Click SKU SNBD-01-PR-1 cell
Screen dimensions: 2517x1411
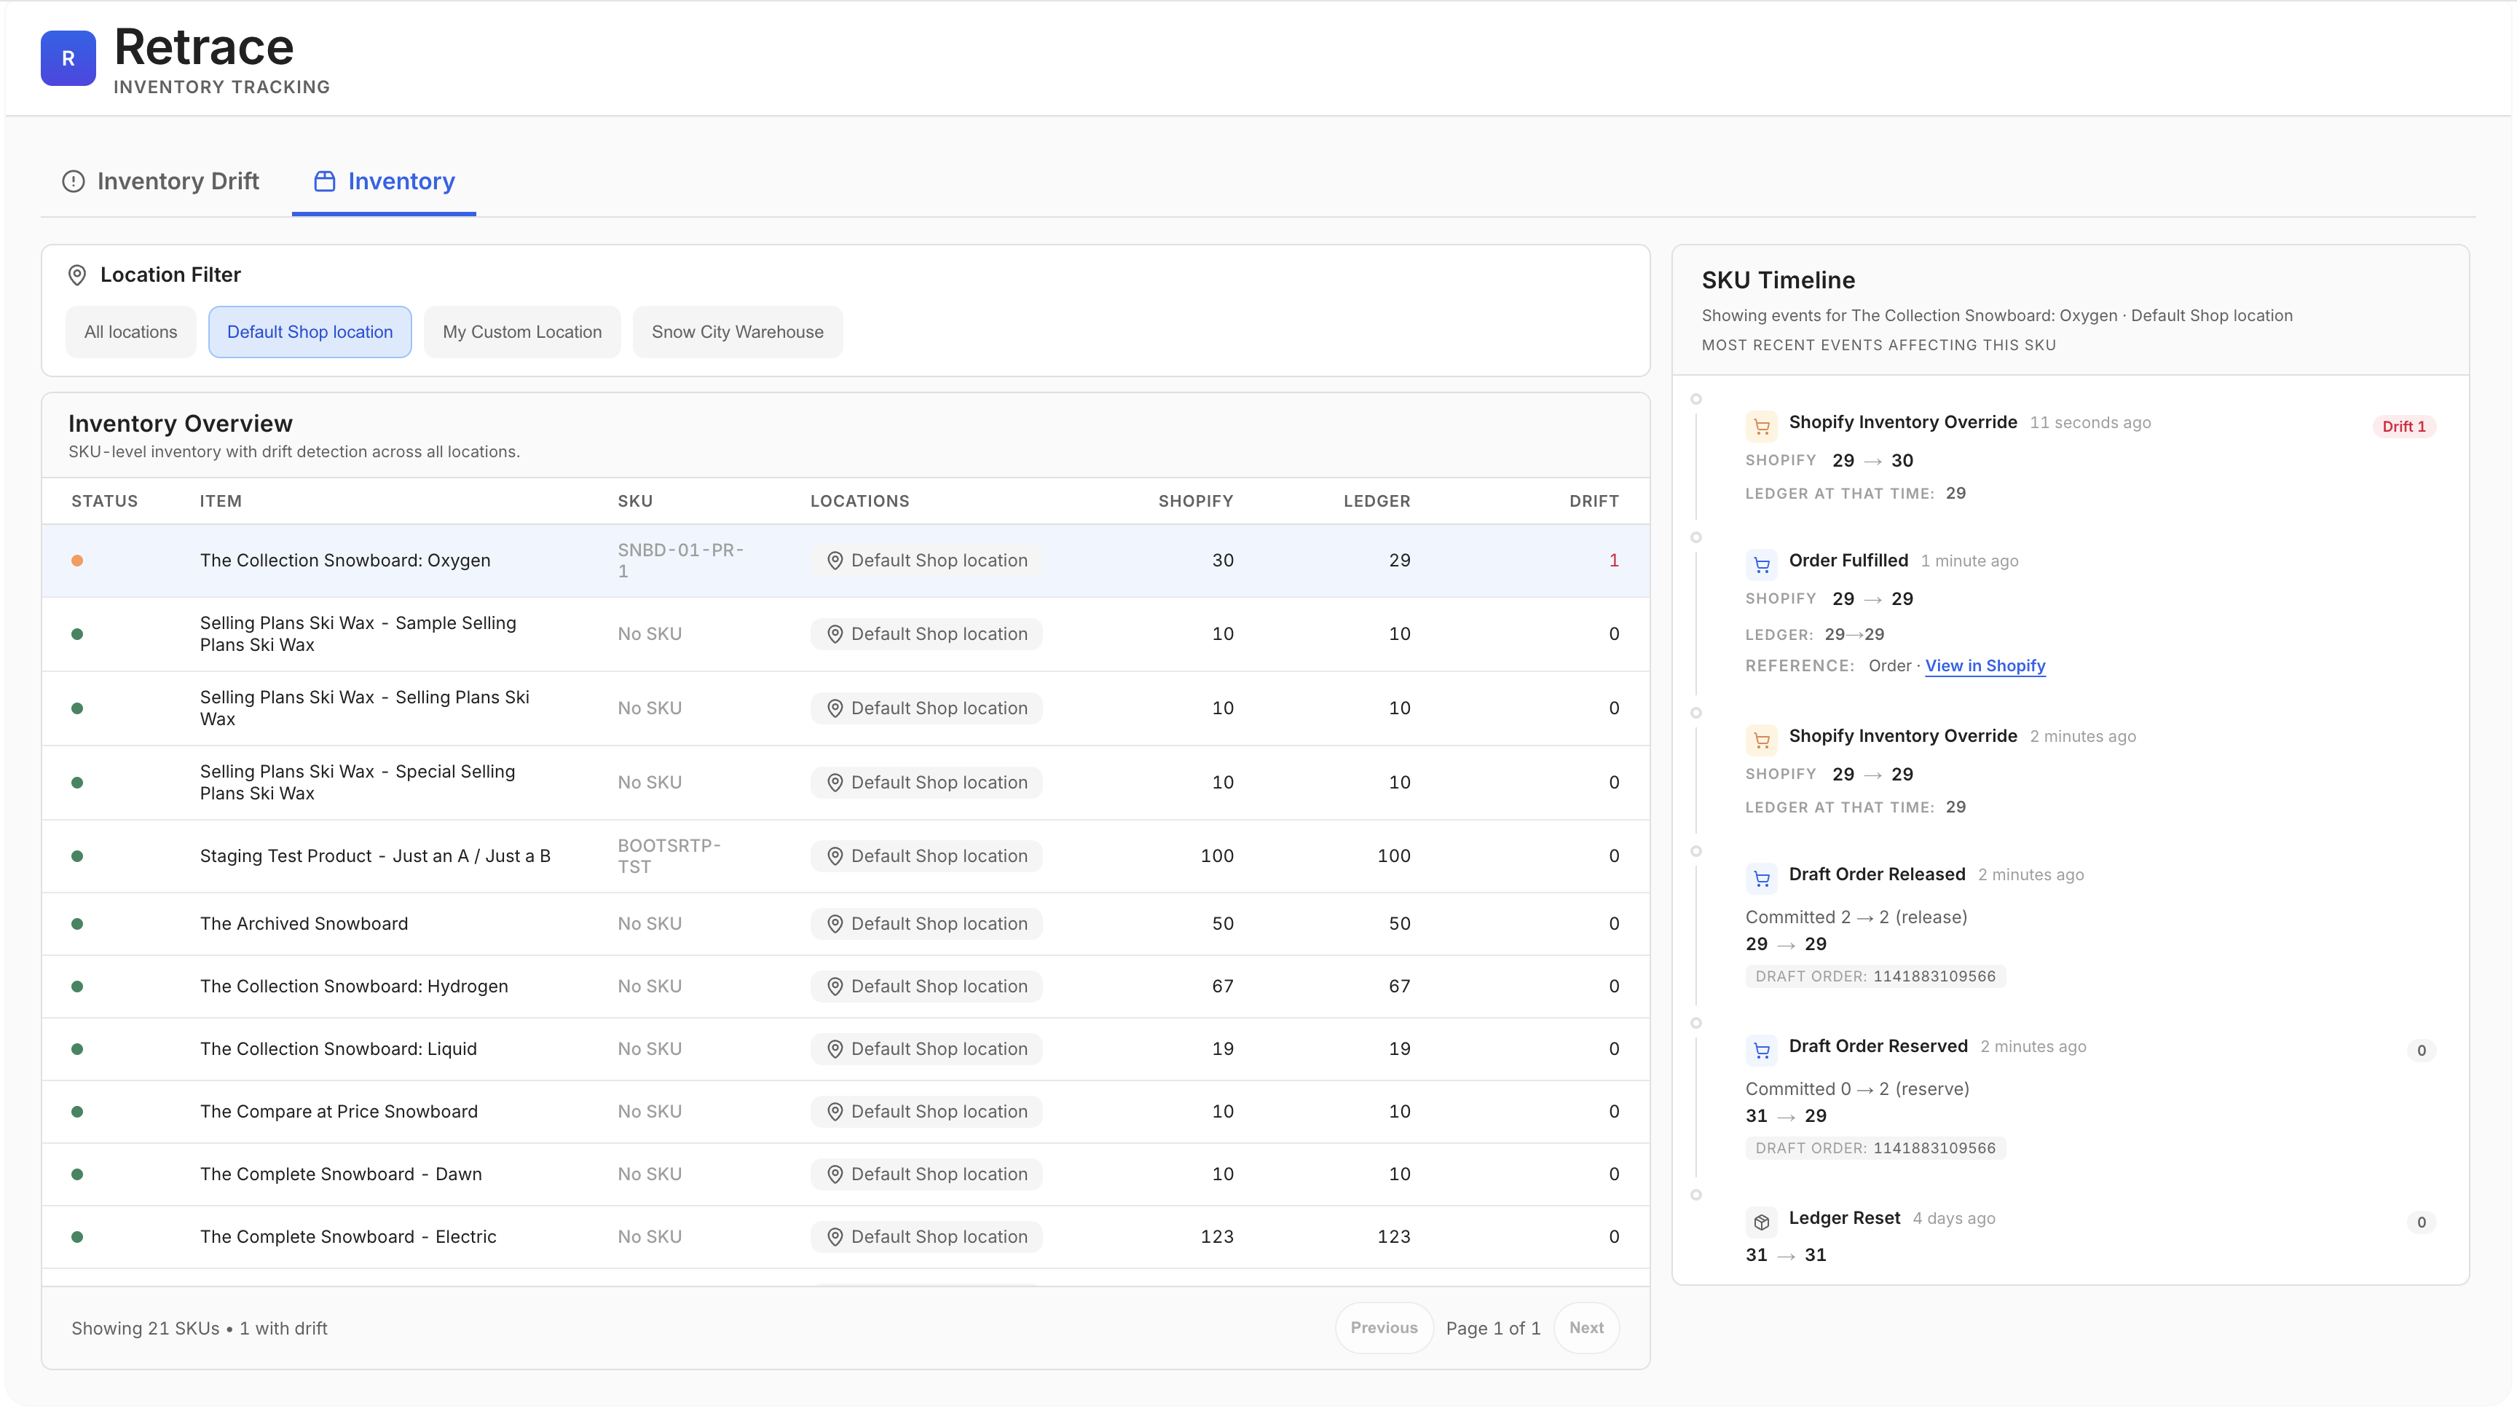[681, 561]
